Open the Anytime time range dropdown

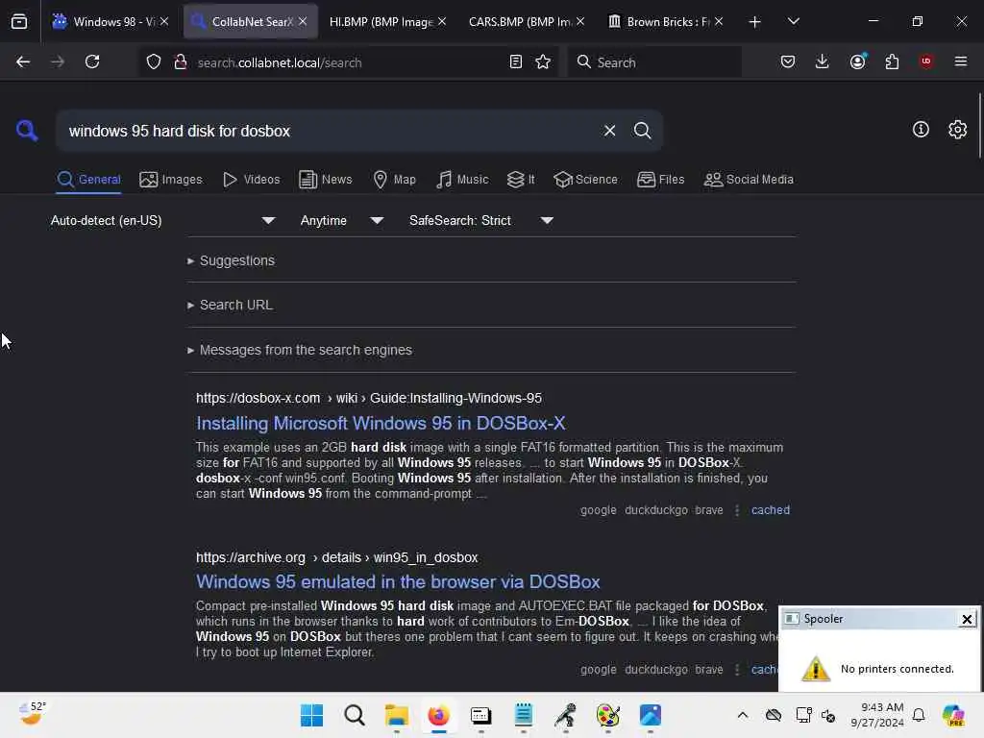pyautogui.click(x=341, y=220)
